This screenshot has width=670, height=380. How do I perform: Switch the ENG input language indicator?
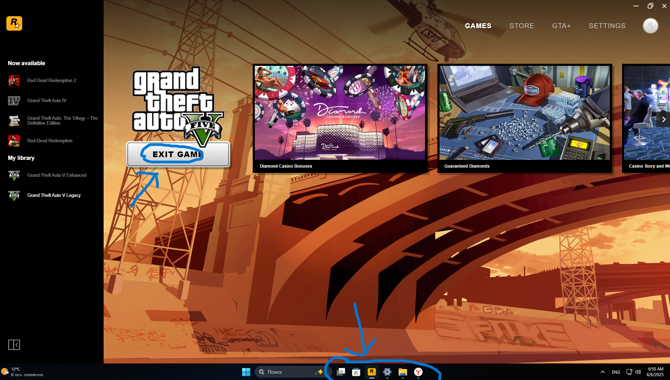pos(616,372)
